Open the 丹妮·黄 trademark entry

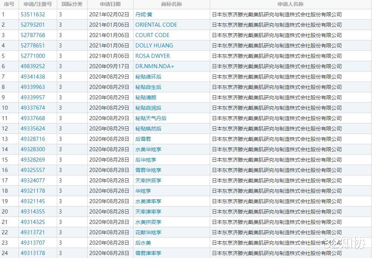(x=144, y=14)
